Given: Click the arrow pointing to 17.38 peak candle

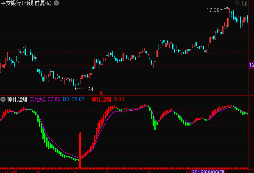Looking at the screenshot, I should (x=225, y=8).
